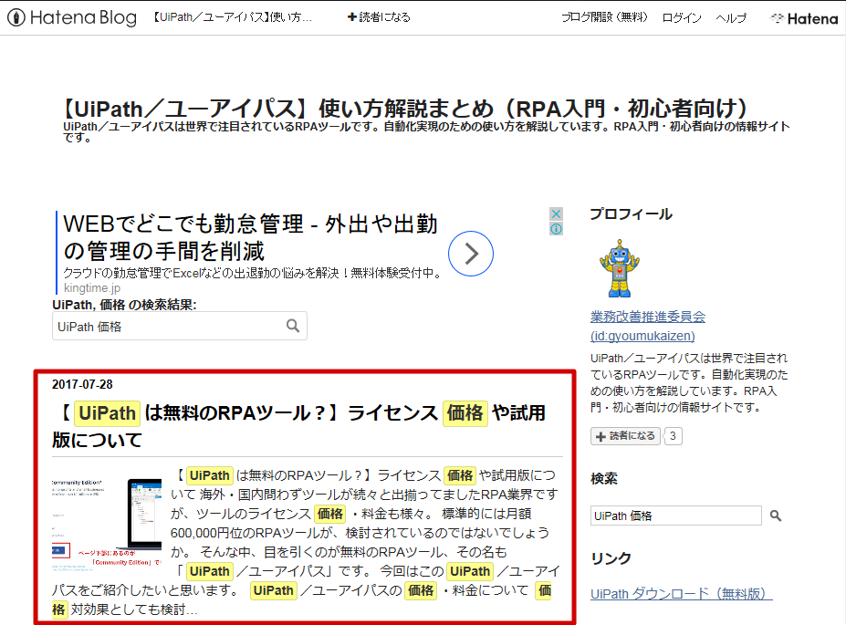Viewport: 846px width, 625px height.
Task: Open the main blog title heading
Action: pyautogui.click(x=404, y=109)
